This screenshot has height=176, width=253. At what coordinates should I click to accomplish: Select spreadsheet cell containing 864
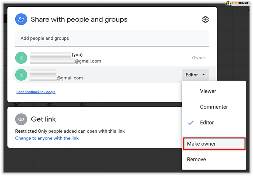coord(17,104)
